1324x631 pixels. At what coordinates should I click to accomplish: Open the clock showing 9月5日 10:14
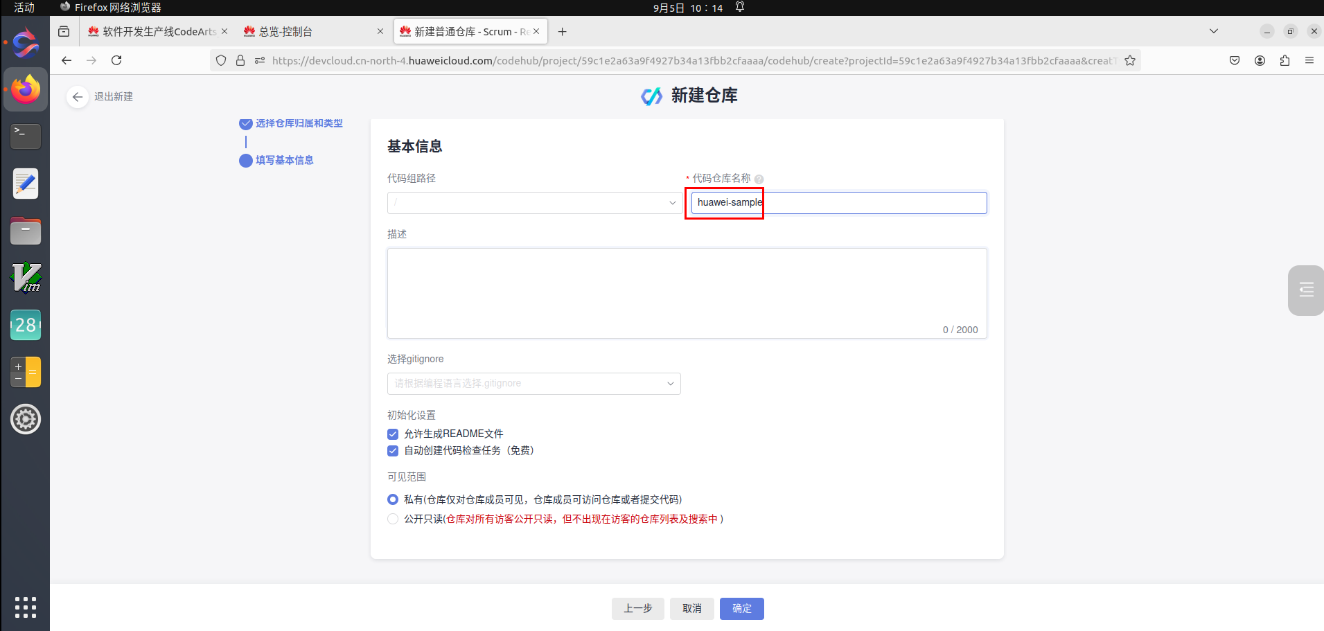(x=688, y=8)
